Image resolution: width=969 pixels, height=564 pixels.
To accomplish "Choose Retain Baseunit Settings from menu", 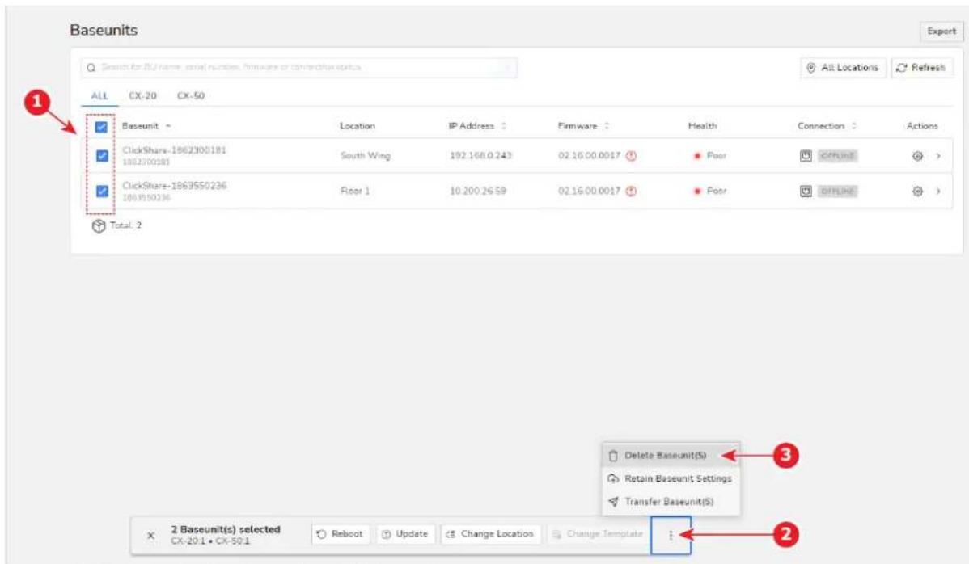I will 671,479.
